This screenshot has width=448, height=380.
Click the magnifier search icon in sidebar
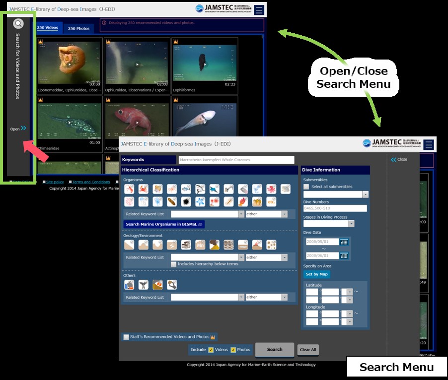click(x=18, y=23)
